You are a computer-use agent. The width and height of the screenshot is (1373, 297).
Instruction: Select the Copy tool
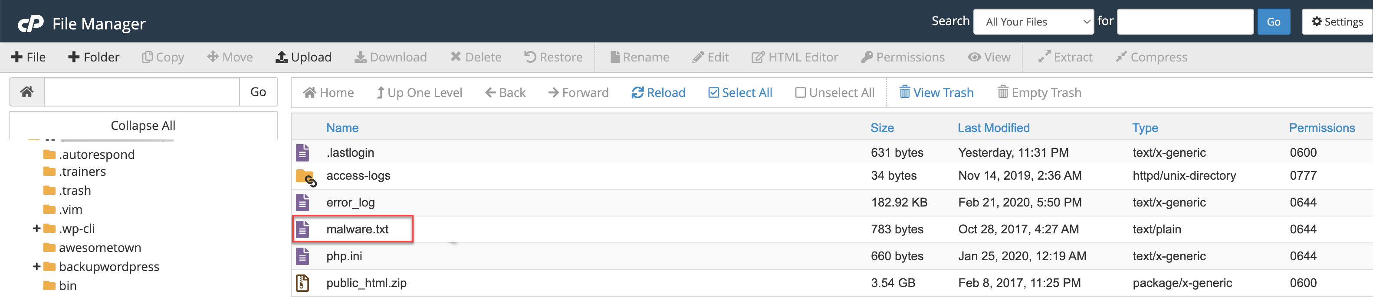click(x=163, y=57)
